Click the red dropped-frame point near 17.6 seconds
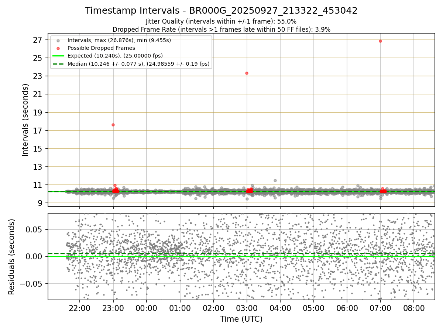This screenshot has width=443, height=332. [x=113, y=125]
